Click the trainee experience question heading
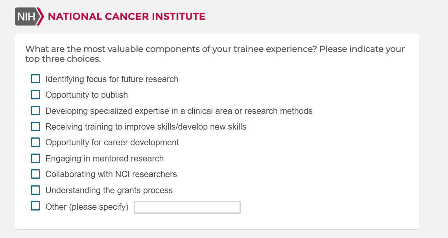The image size is (448, 238). tap(214, 54)
